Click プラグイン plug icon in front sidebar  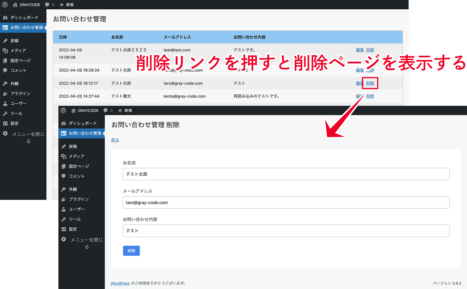(x=64, y=199)
